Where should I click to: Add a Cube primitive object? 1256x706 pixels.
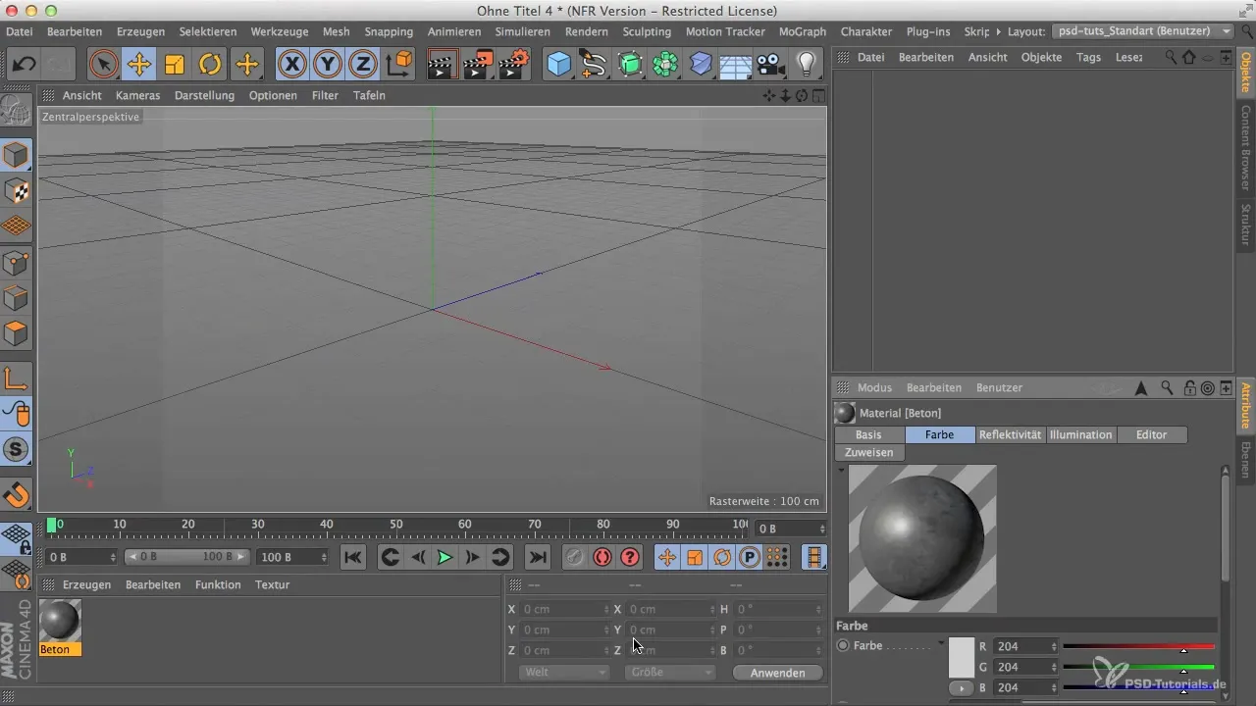(x=558, y=65)
